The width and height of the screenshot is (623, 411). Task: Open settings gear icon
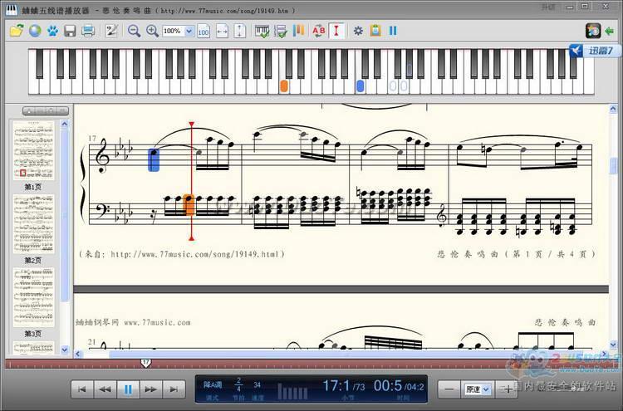pos(358,31)
